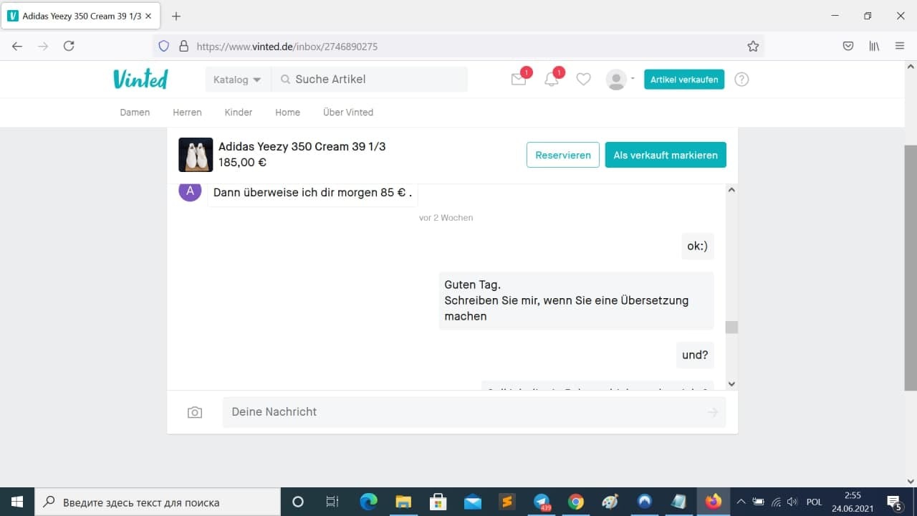Click the chat scrollbar up arrow
The width and height of the screenshot is (917, 516).
(x=731, y=190)
